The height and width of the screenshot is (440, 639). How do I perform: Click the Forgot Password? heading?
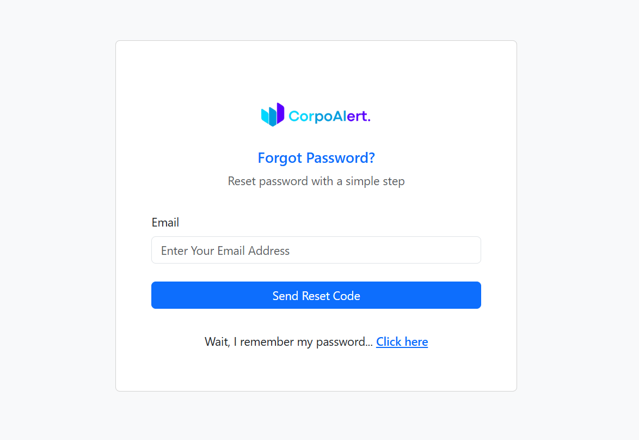(x=316, y=157)
